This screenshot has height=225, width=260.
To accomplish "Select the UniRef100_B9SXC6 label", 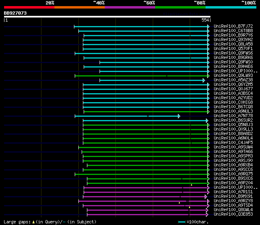I will 233,179.
